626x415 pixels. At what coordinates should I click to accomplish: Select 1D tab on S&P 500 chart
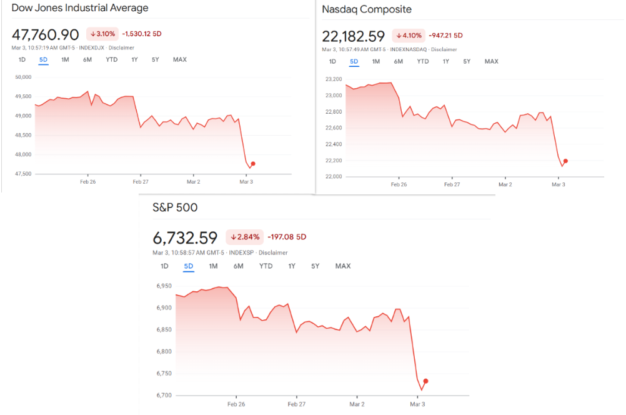tap(164, 266)
